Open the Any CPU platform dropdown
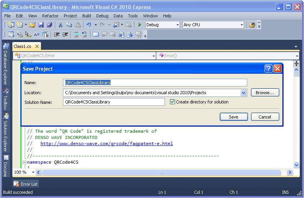Screen dimensions: 304x198 click(x=241, y=25)
